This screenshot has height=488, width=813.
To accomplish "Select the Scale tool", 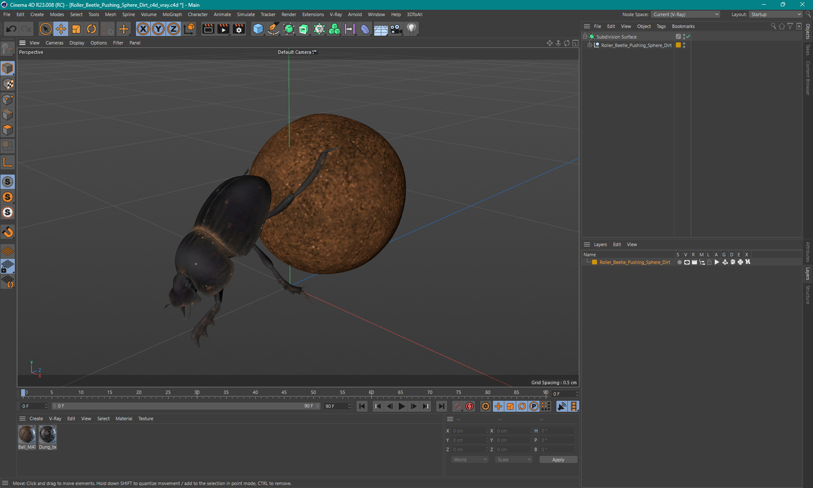I will point(76,29).
